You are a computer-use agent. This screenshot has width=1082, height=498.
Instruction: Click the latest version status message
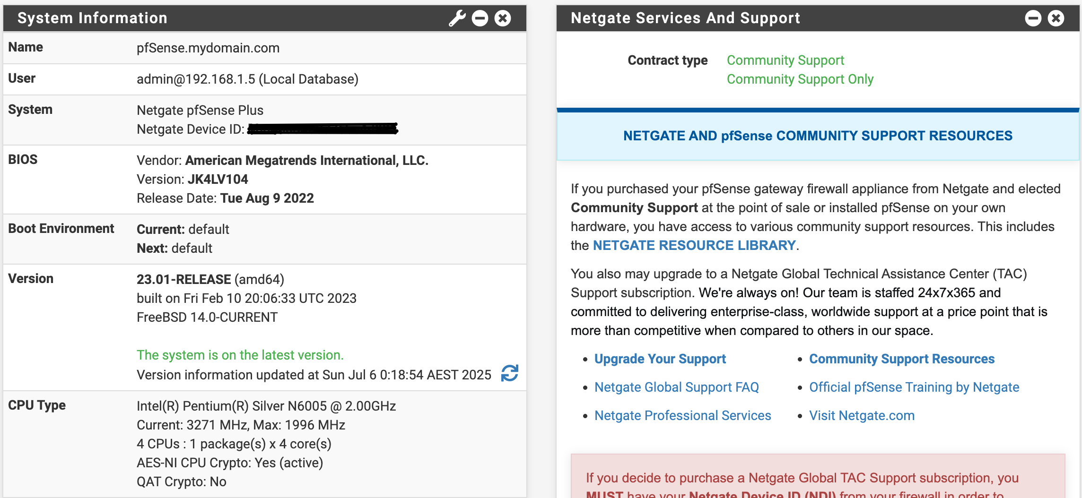coord(240,355)
